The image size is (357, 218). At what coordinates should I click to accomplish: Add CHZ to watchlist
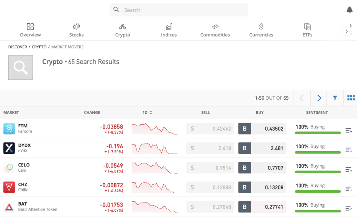349,189
